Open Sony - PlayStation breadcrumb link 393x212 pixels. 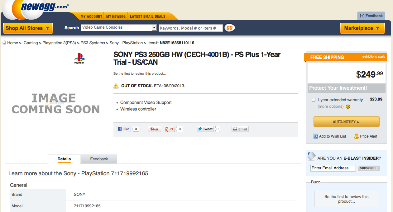coord(126,43)
